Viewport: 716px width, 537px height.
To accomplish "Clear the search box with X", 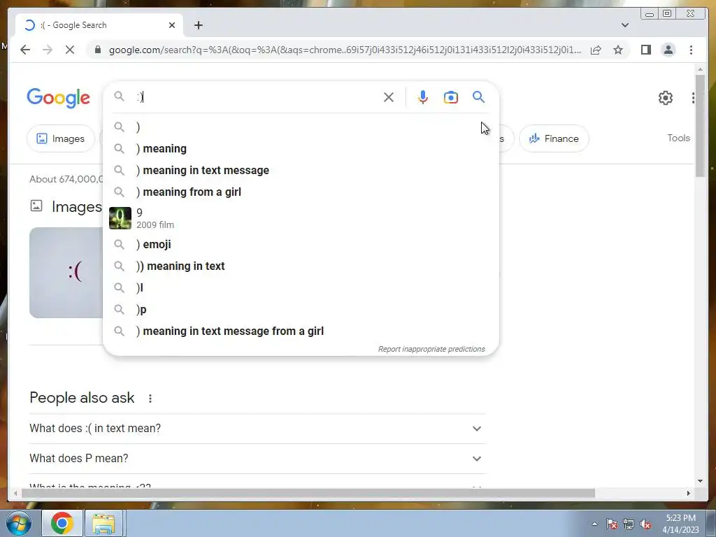I will point(389,97).
